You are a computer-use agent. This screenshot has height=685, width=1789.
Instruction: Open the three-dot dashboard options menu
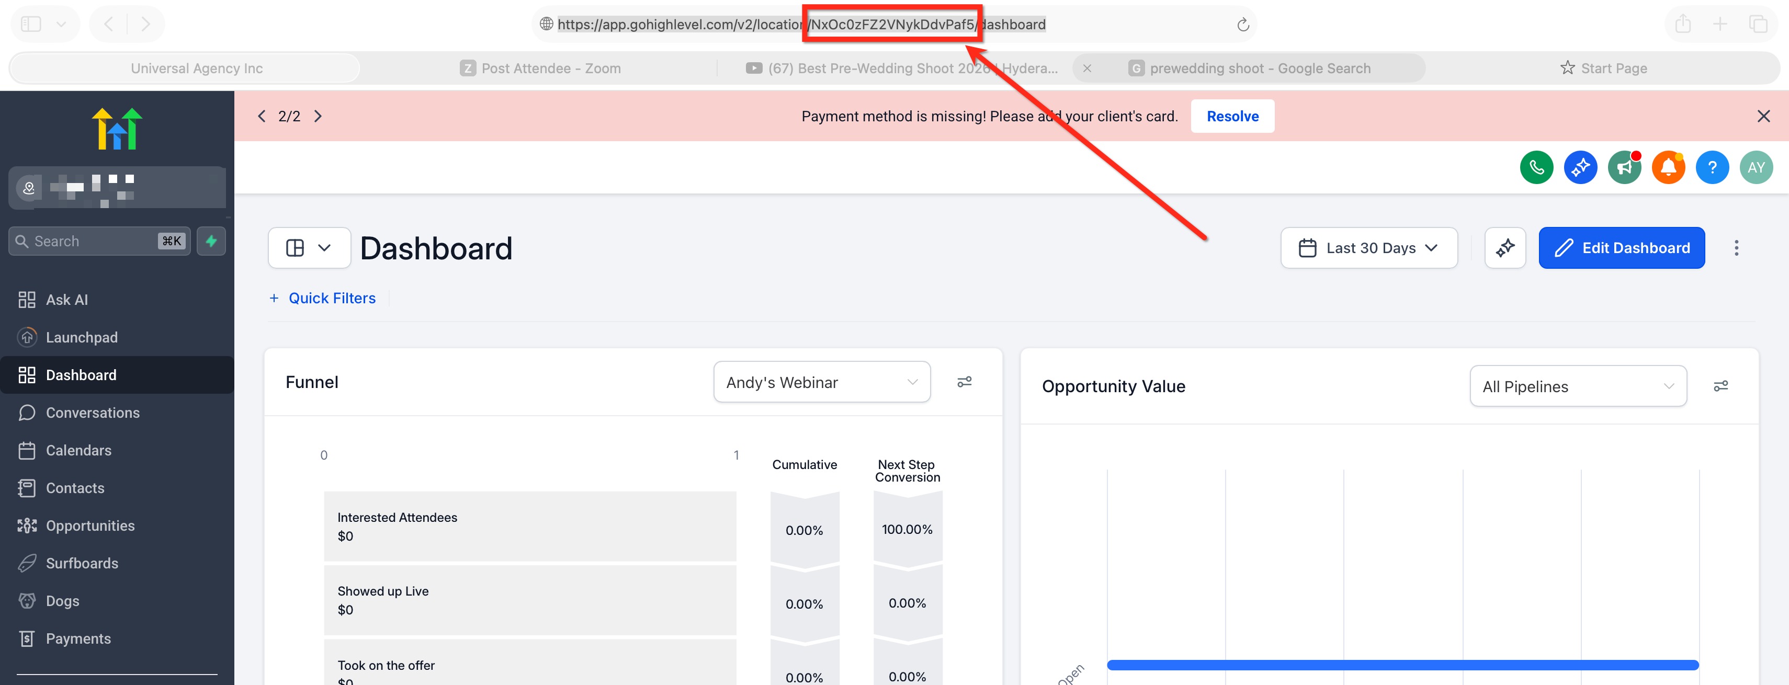coord(1736,248)
